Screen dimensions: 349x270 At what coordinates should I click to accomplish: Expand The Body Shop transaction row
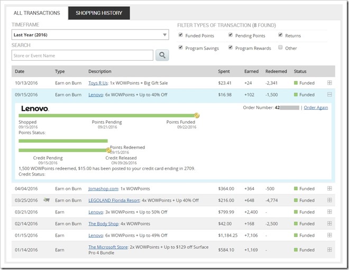pos(329,224)
